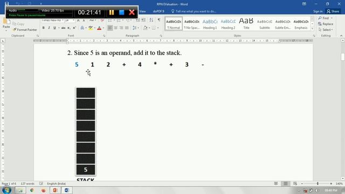Apply the Heading 1 style

click(x=210, y=24)
